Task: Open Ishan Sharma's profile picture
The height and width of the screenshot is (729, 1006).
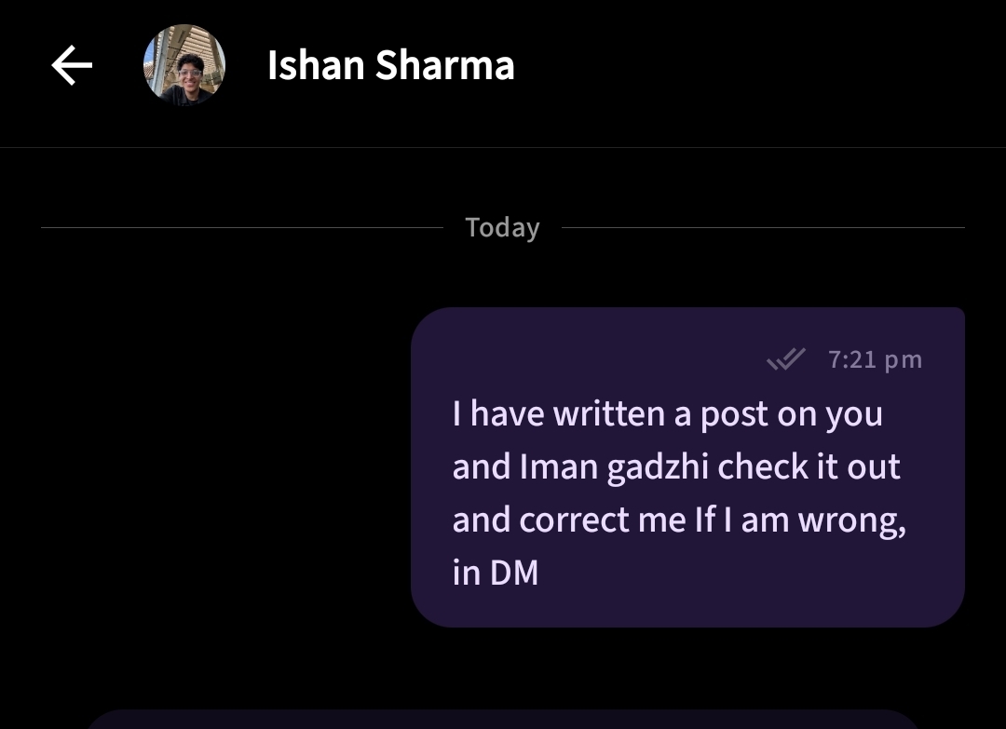Action: click(184, 65)
